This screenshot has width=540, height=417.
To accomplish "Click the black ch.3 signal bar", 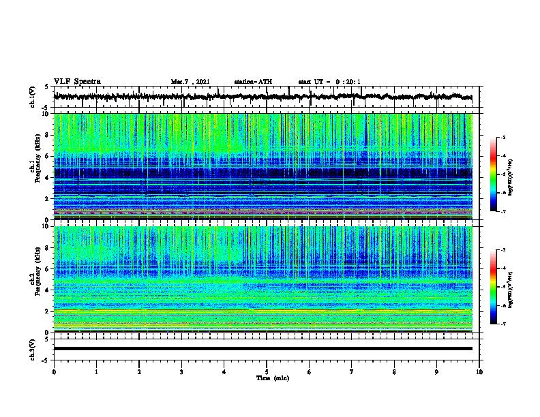I will (262, 349).
